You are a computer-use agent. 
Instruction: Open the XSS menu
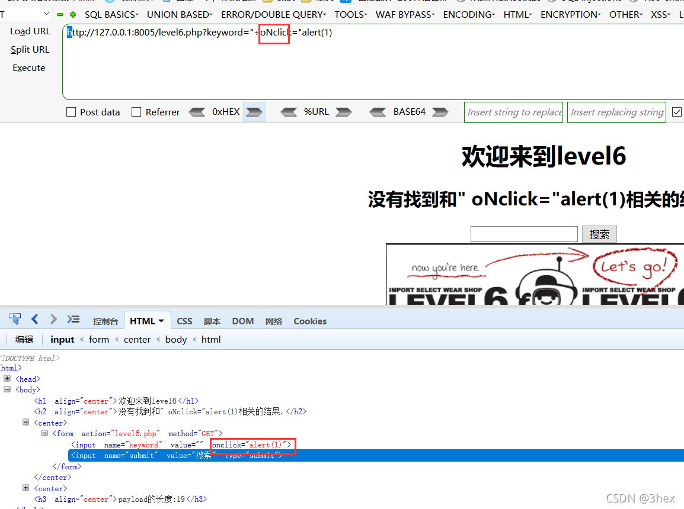(661, 15)
